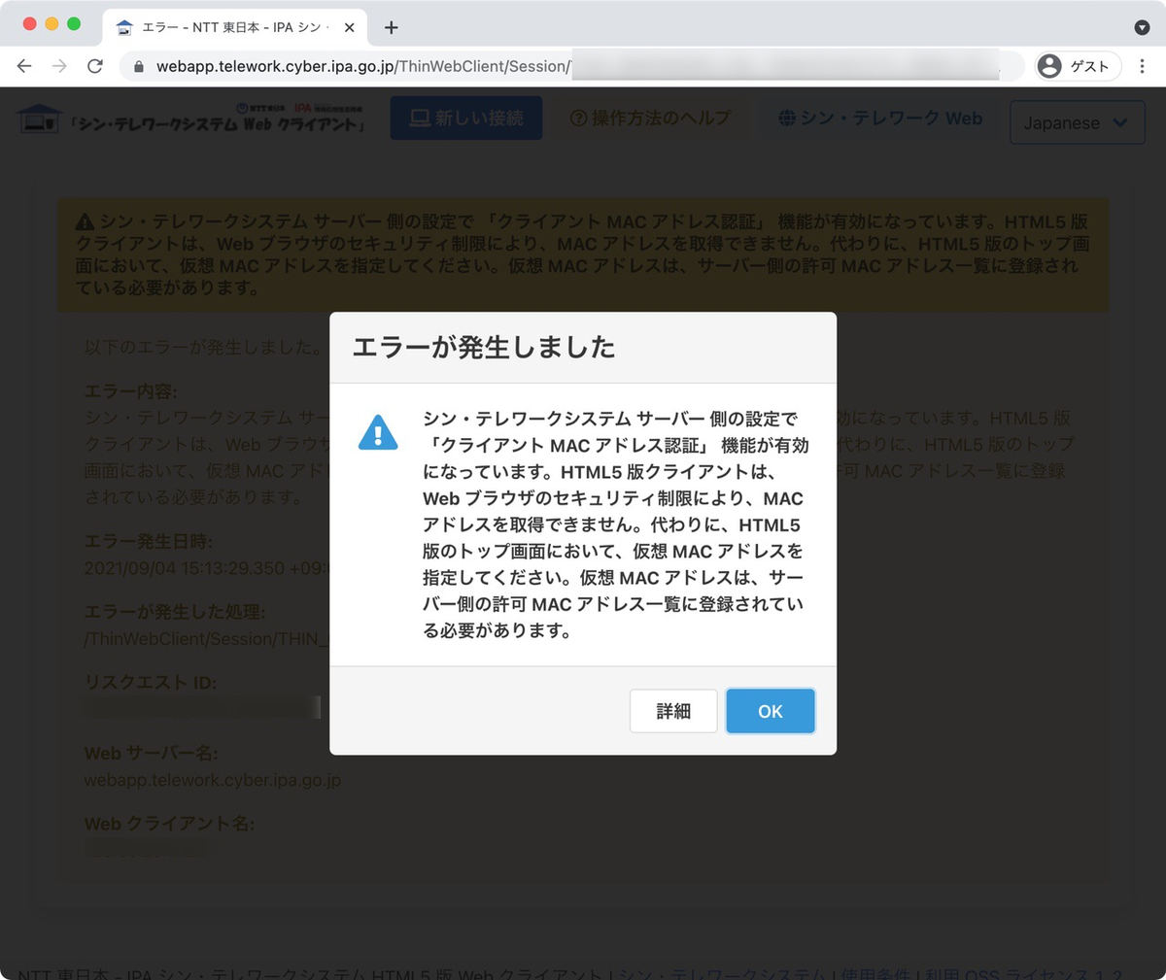1166x980 pixels.
Task: Go back with the browser back arrow
Action: click(25, 66)
